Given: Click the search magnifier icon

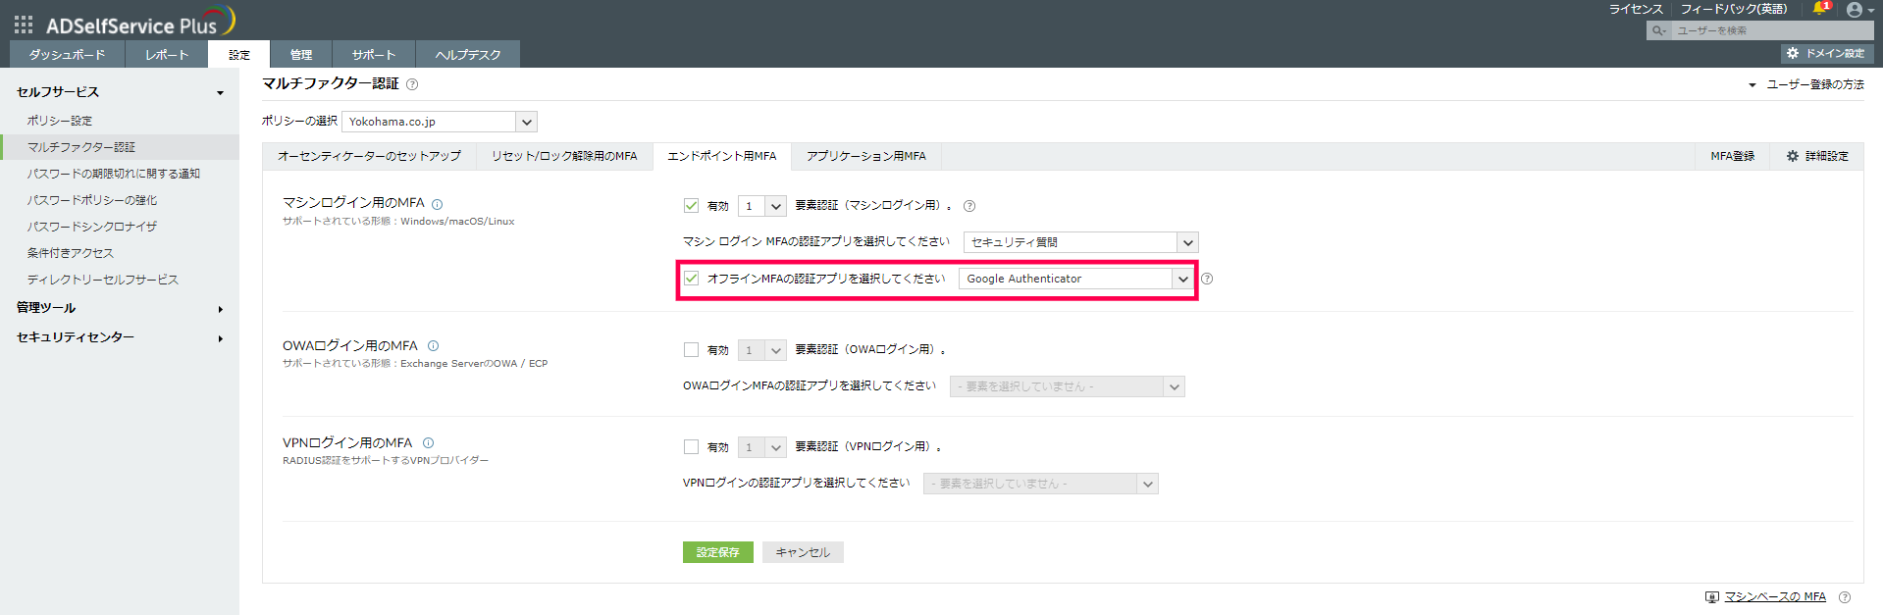Looking at the screenshot, I should (1658, 30).
